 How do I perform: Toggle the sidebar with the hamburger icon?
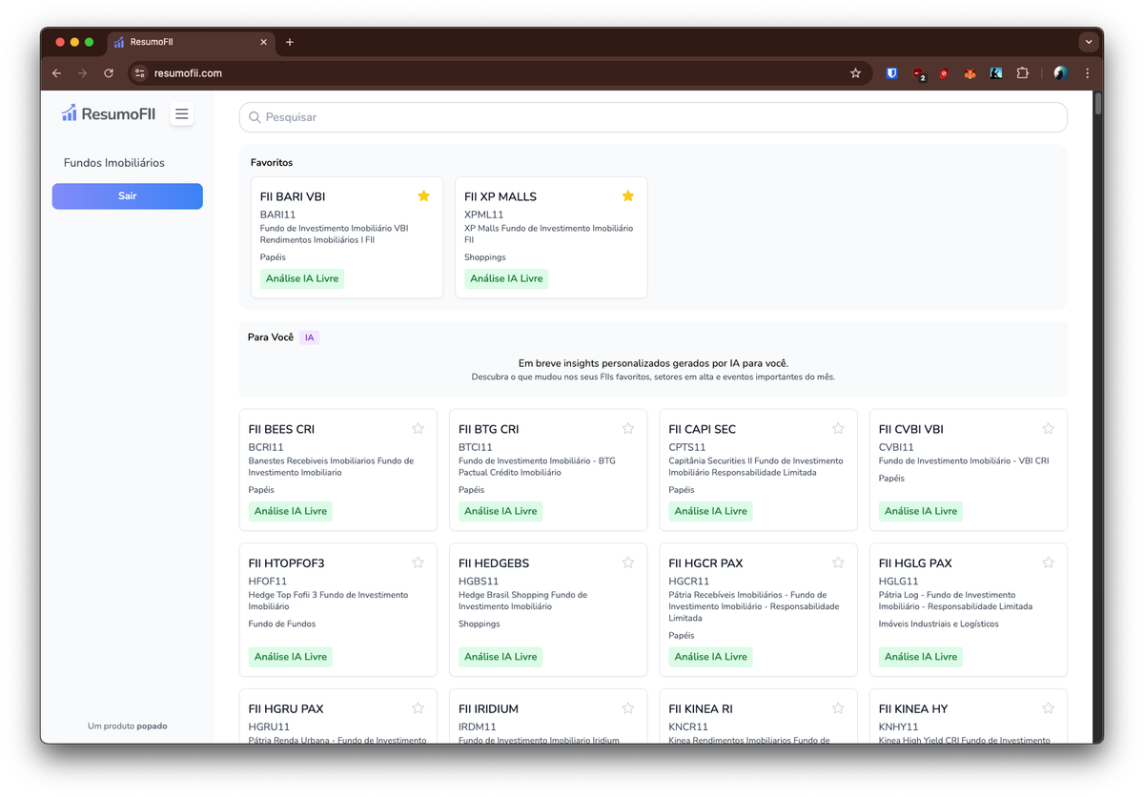pyautogui.click(x=182, y=114)
